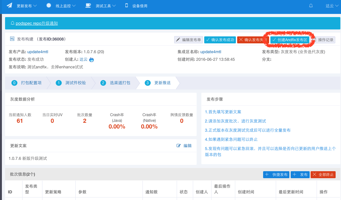Image resolution: width=341 pixels, height=200 pixels.
Task: Click the chart icon beside 发布构建
Action: pos(12,39)
